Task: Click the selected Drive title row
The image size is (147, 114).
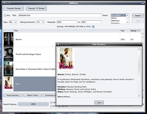Action: (x=34, y=84)
